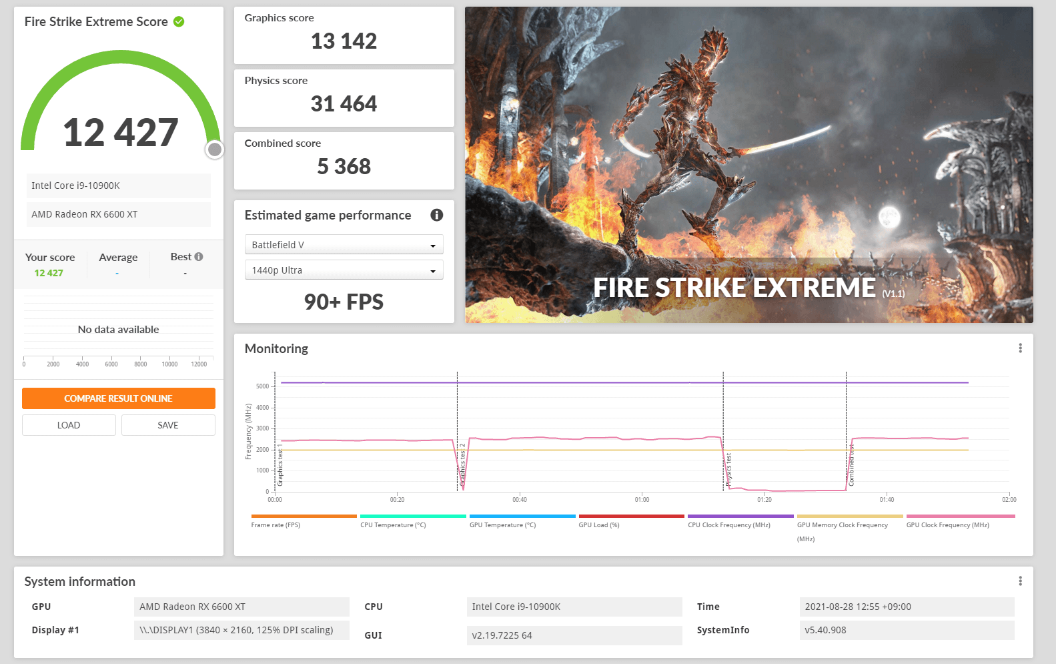Click the Fire Strike Extreme banner image
The height and width of the screenshot is (664, 1056).
[x=748, y=165]
